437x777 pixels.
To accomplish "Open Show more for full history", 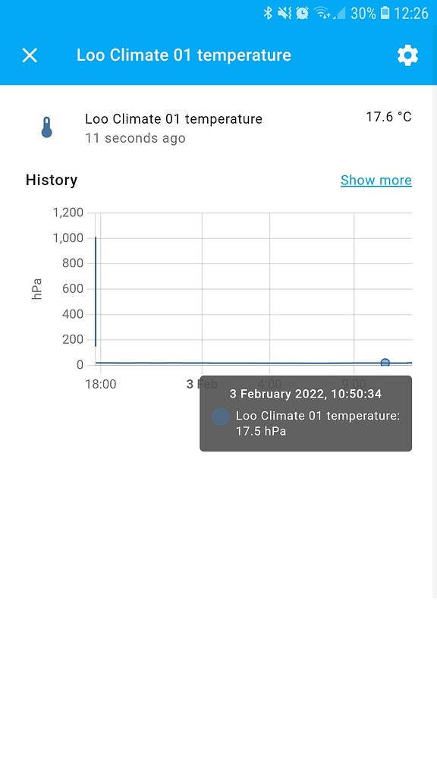I will coord(376,180).
